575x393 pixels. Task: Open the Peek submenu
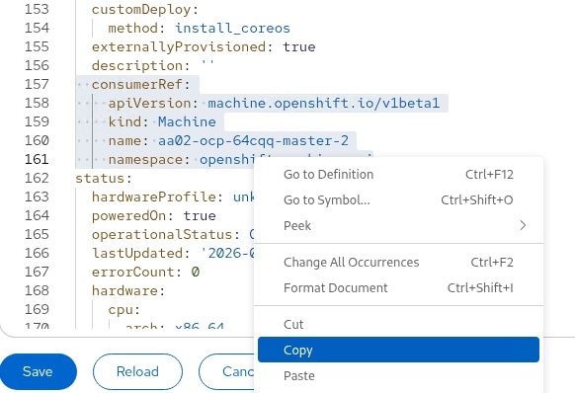(x=398, y=225)
